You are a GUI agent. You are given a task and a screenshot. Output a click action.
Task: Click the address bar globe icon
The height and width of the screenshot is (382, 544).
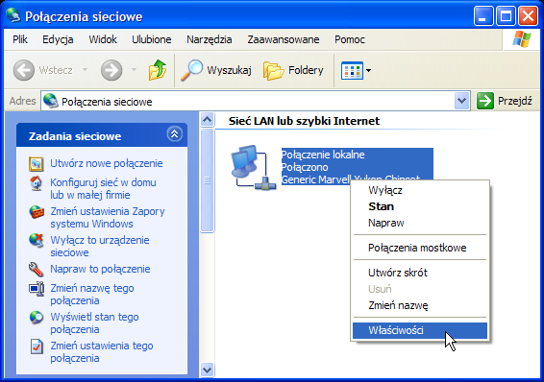click(x=51, y=101)
